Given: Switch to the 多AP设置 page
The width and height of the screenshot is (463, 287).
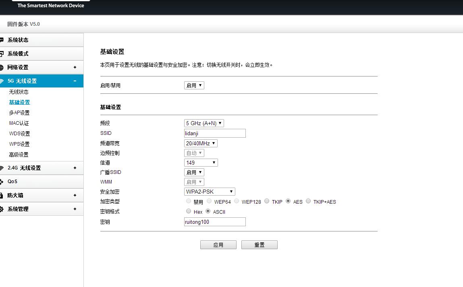Looking at the screenshot, I should tap(19, 112).
